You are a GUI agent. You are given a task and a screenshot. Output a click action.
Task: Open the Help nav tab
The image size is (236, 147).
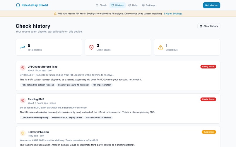(x=133, y=5)
